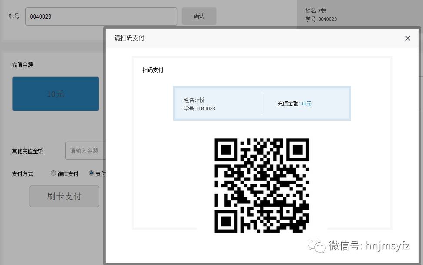Click the 帐号 input field
The width and height of the screenshot is (423, 265).
point(101,17)
